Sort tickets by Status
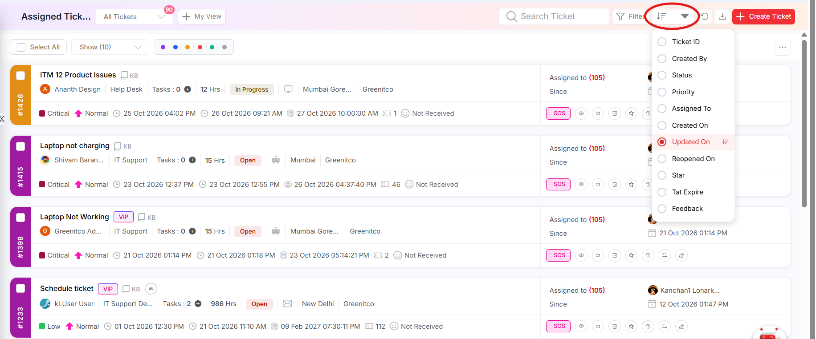Image resolution: width=816 pixels, height=339 pixels. coord(693,75)
